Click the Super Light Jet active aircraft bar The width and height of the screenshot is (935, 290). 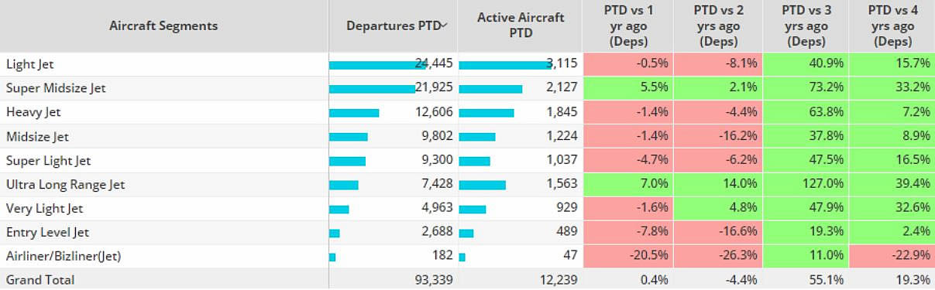(475, 161)
